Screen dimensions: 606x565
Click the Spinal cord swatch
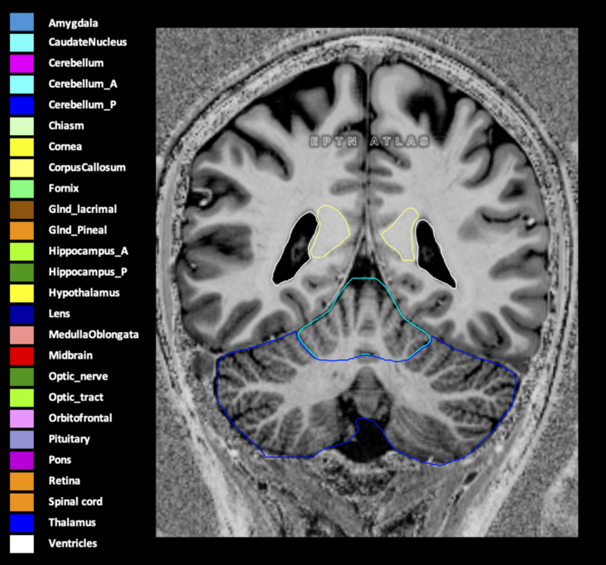[22, 502]
